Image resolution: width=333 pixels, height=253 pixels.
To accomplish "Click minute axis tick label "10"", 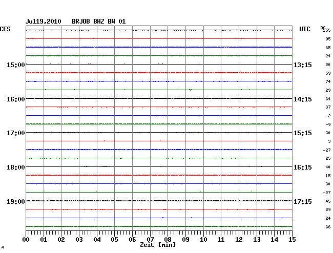I will pyautogui.click(x=203, y=239).
